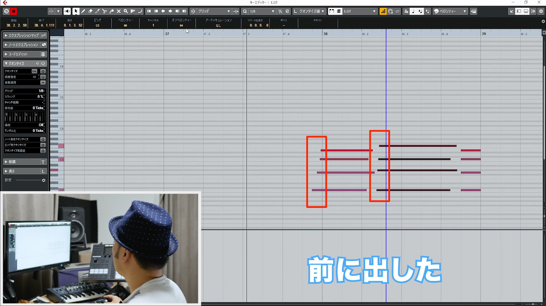
Task: Click the ベロシティー value 80
Action: [126, 25]
